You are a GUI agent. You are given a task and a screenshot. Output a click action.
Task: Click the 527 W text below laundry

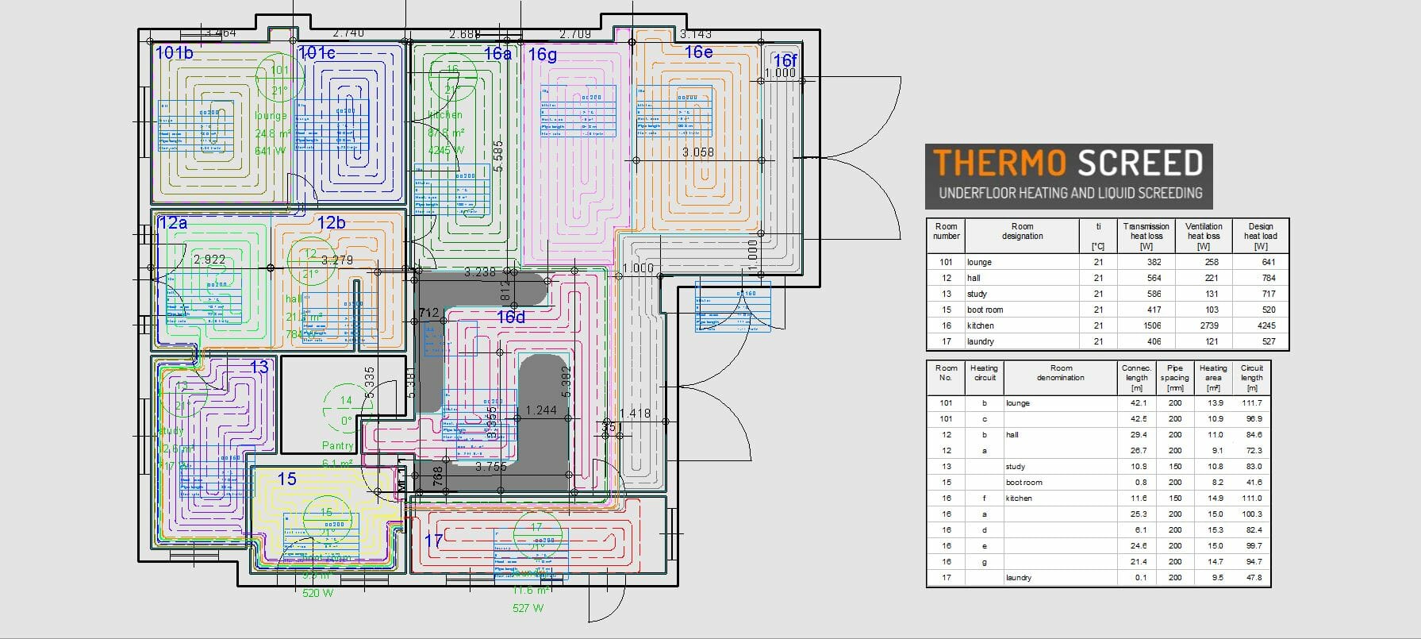tap(528, 608)
